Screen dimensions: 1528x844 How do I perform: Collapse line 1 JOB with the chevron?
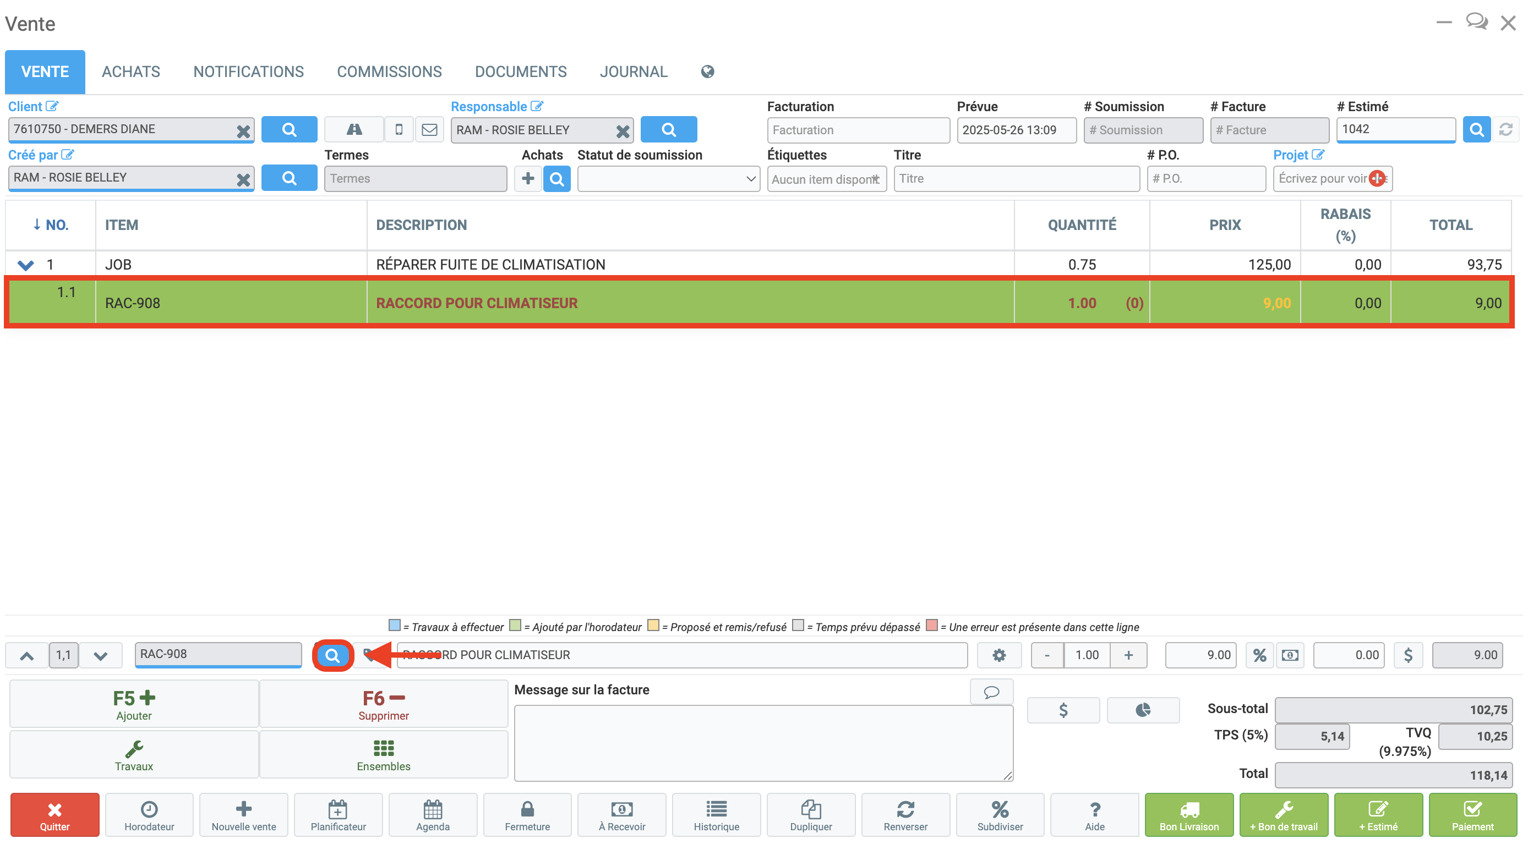pyautogui.click(x=25, y=265)
